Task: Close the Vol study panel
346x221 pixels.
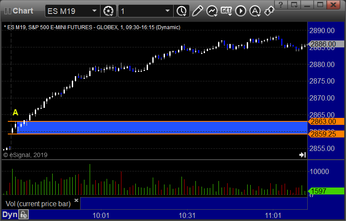Action: (76, 200)
